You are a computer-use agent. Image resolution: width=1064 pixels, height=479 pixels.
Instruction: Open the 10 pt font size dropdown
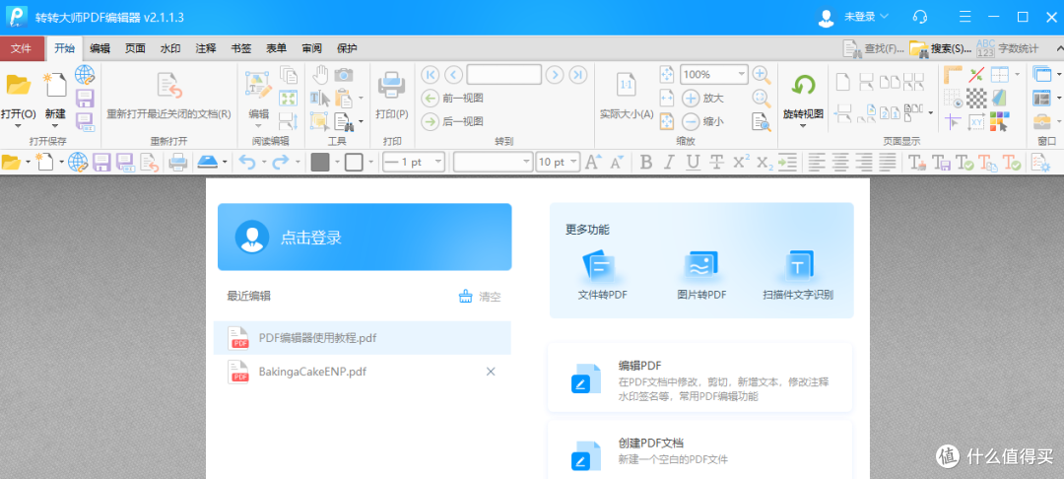[574, 163]
